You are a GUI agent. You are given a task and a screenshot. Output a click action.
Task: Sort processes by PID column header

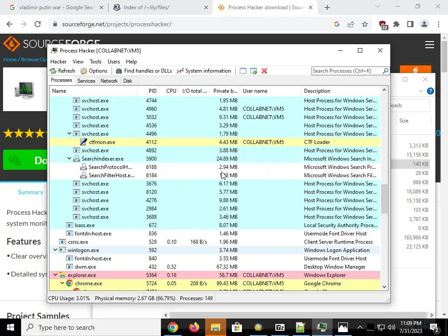pos(148,91)
